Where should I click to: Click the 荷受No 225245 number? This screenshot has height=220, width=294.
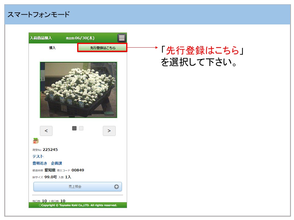click(50, 150)
